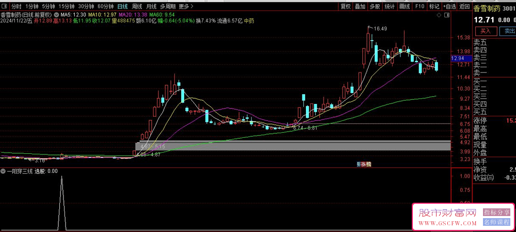Screen dimensions: 516x232
Task: Click the 涨停 limit-up row
Action: coord(494,120)
